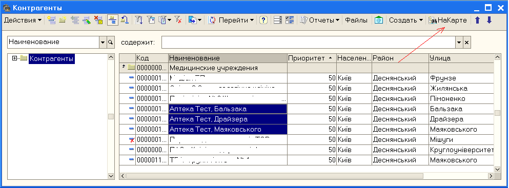509x188 pixels.
Task: Click table vertical scrollbar up arrow
Action: click(x=497, y=57)
